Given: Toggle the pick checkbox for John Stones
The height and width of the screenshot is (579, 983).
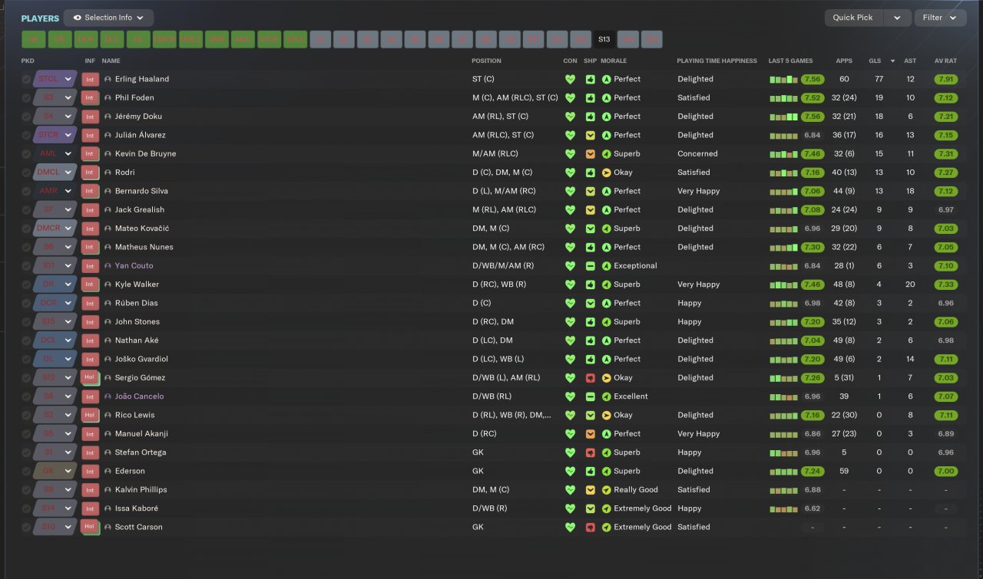Looking at the screenshot, I should [x=26, y=322].
